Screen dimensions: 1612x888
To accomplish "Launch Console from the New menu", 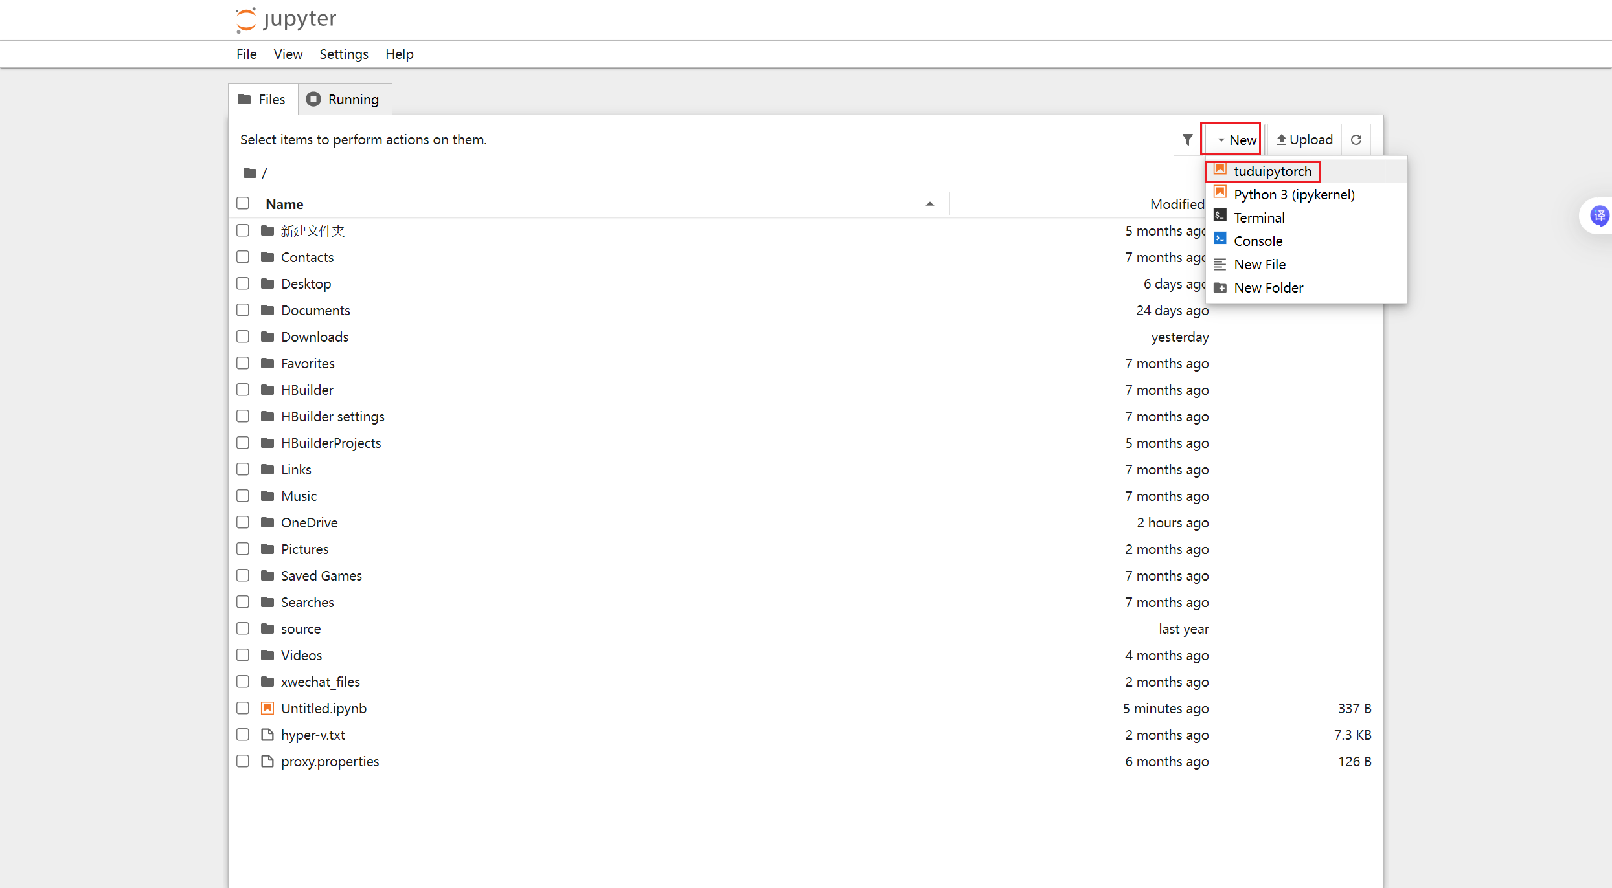I will pos(1257,241).
